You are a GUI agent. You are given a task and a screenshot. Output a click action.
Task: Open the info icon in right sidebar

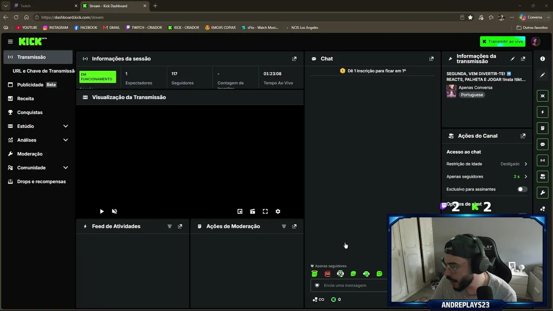click(543, 59)
